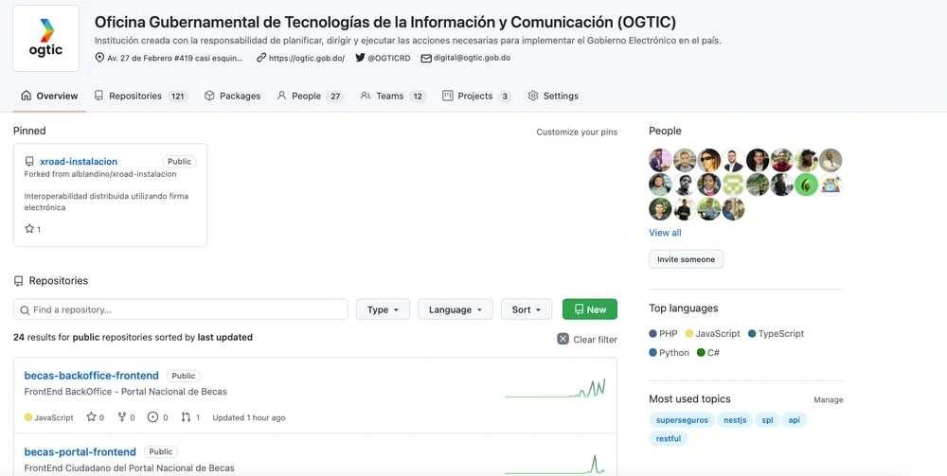Click Customize your pins

[577, 132]
